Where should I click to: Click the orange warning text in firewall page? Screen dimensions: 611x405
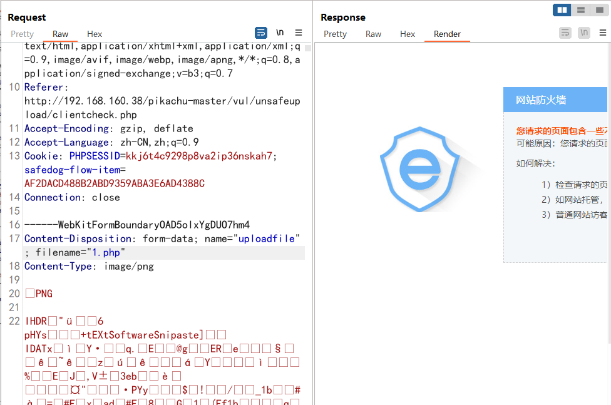(x=562, y=131)
